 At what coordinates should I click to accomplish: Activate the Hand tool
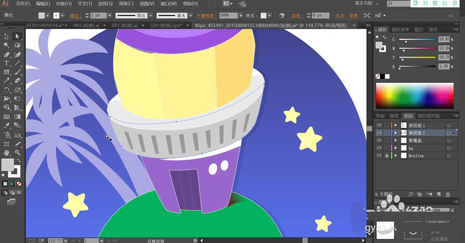[x=7, y=152]
